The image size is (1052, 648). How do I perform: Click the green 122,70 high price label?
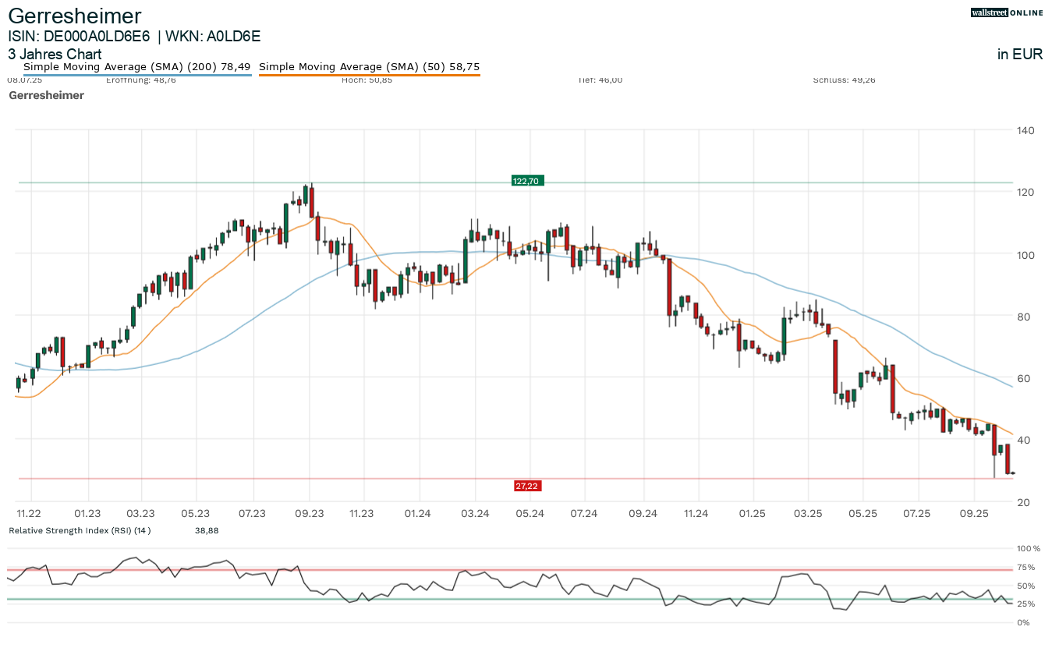coord(526,181)
